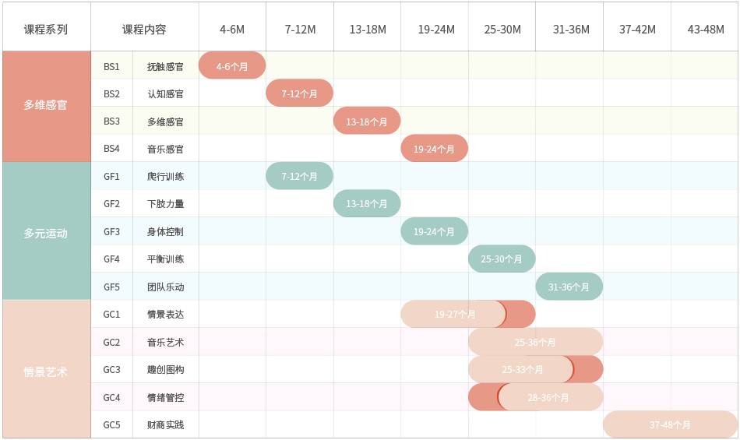
Task: Click the 31-36个月 bar for 团队乐动
Action: pyautogui.click(x=569, y=287)
